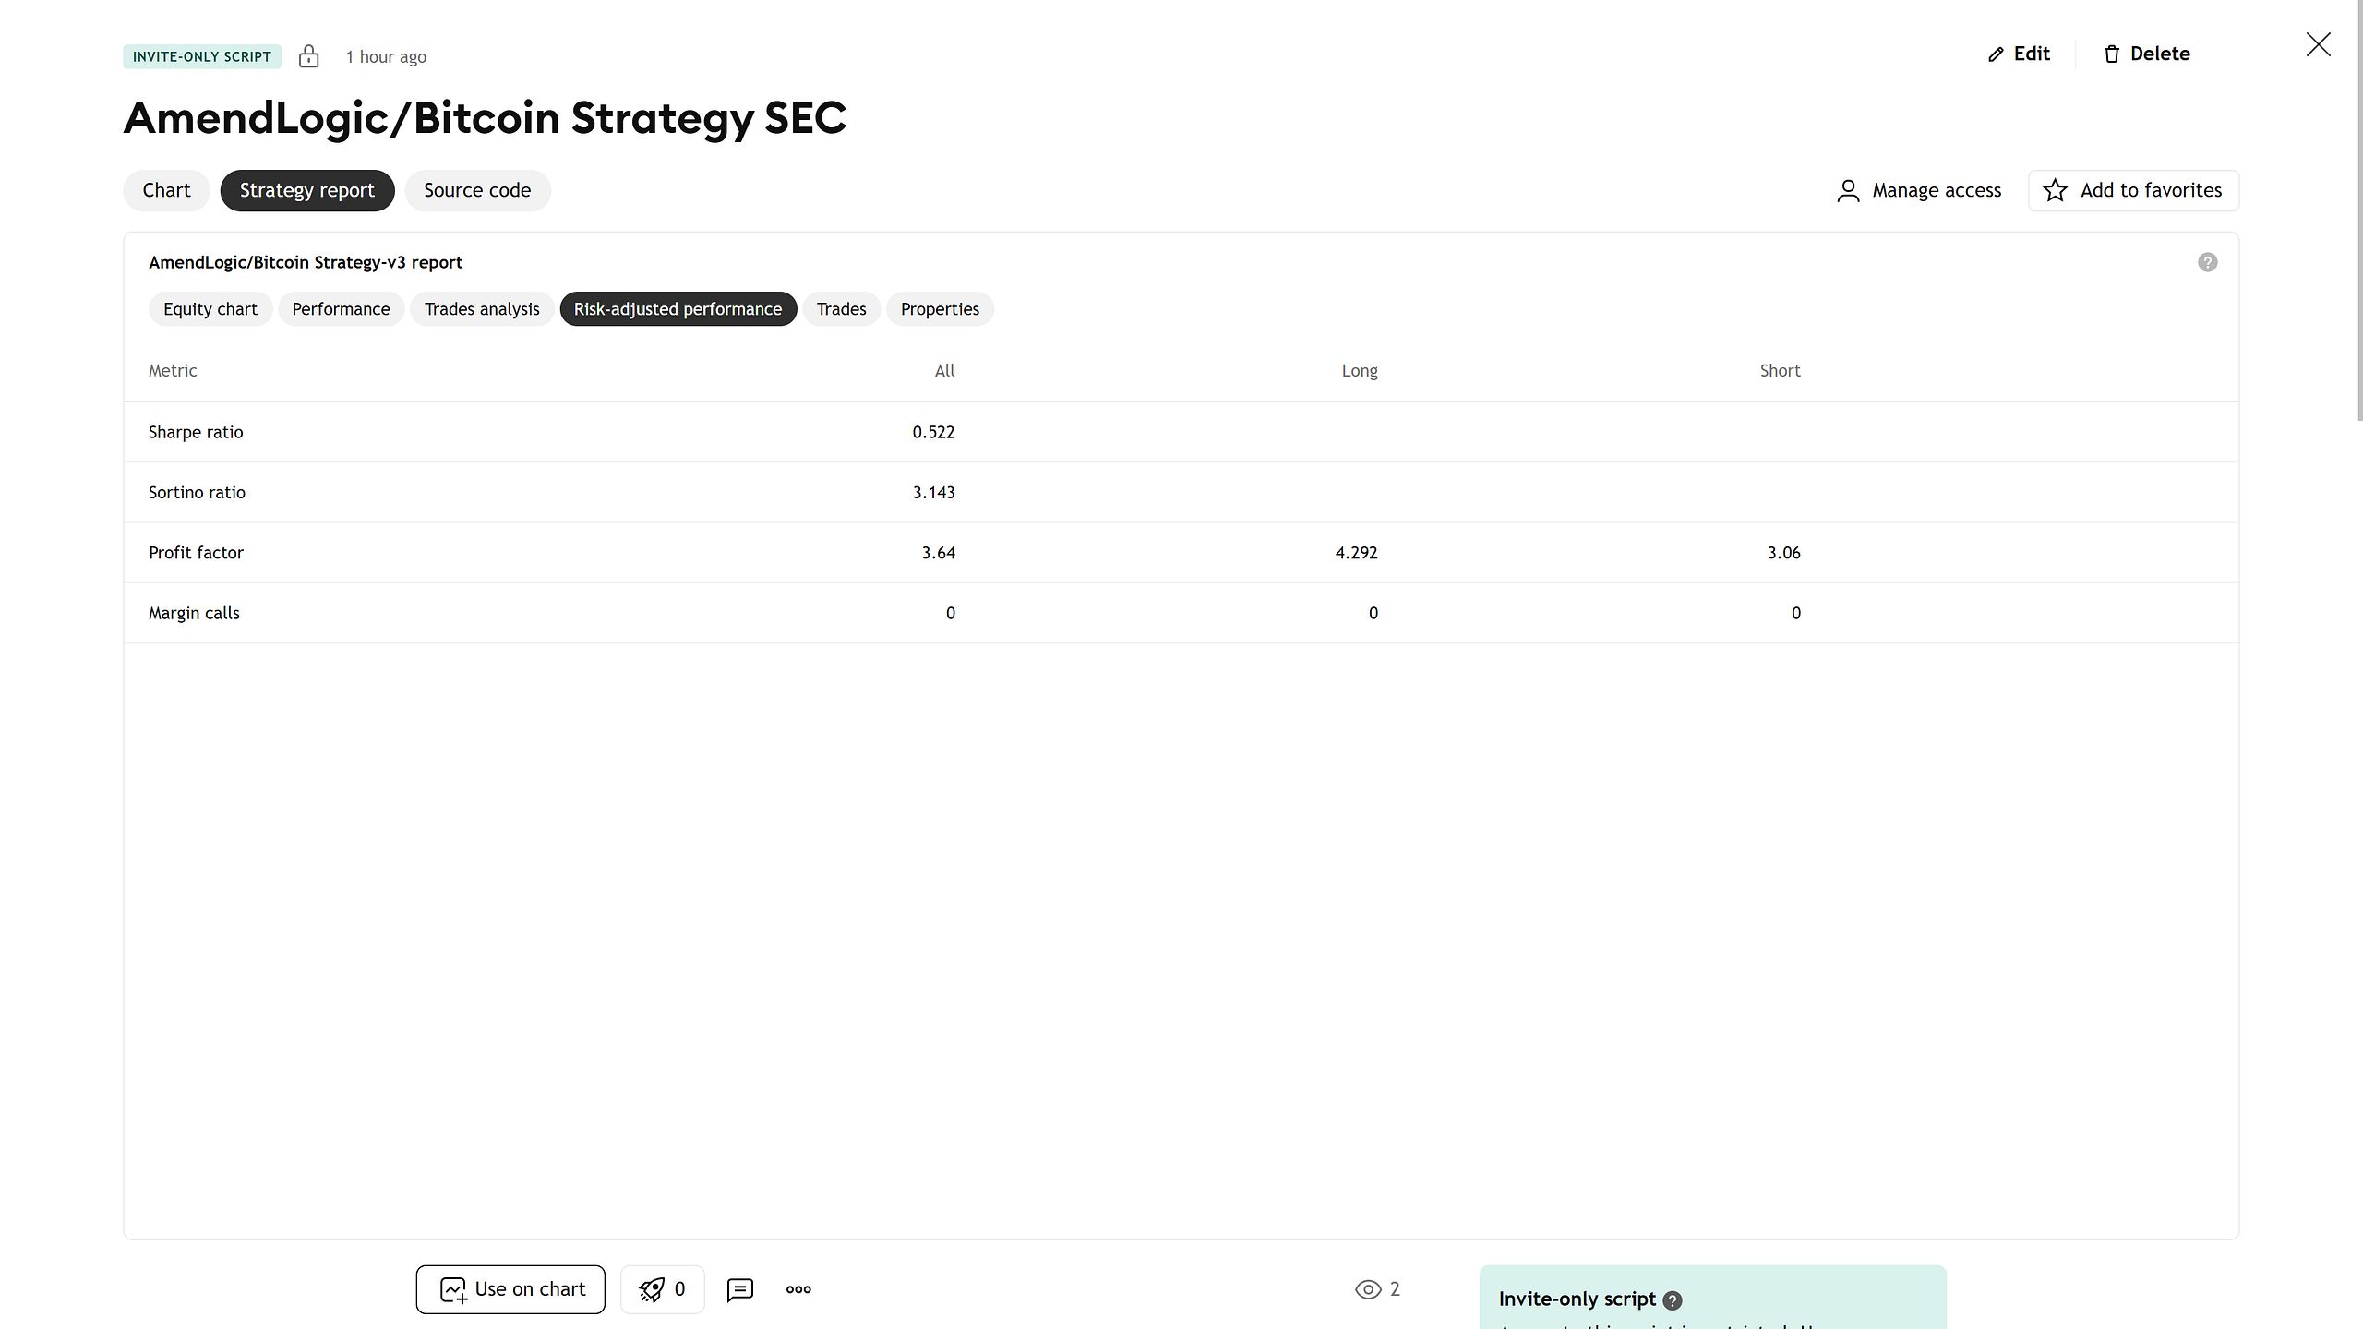Click the AmendLogic/Bitcoin Strategy SEC title
Screen dimensions: 2363x1329
485,118
